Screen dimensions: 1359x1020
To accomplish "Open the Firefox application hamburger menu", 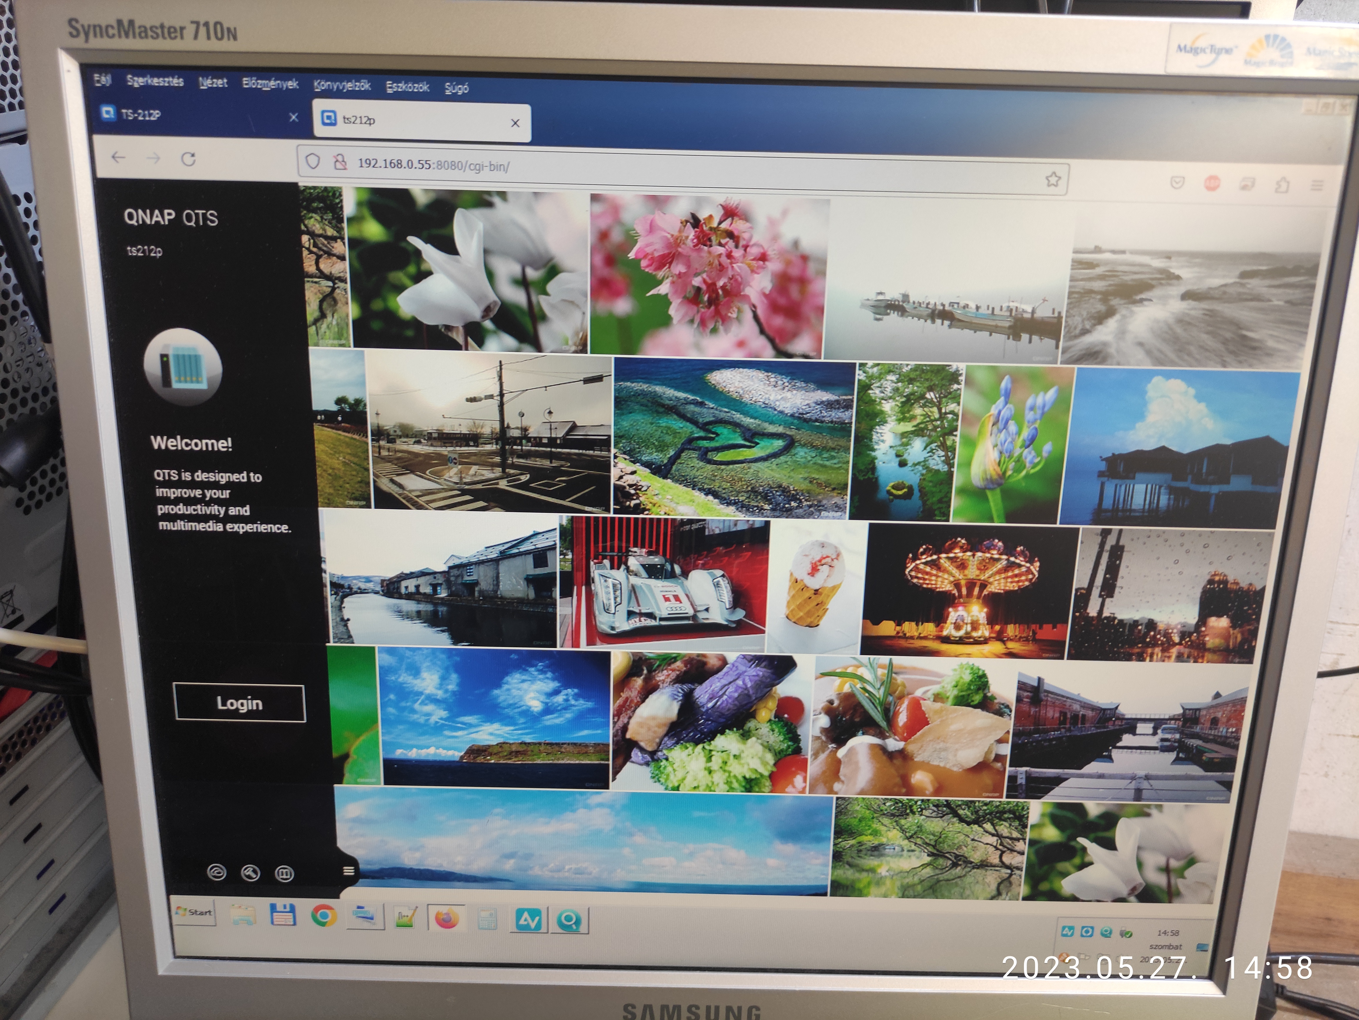I will [1317, 185].
